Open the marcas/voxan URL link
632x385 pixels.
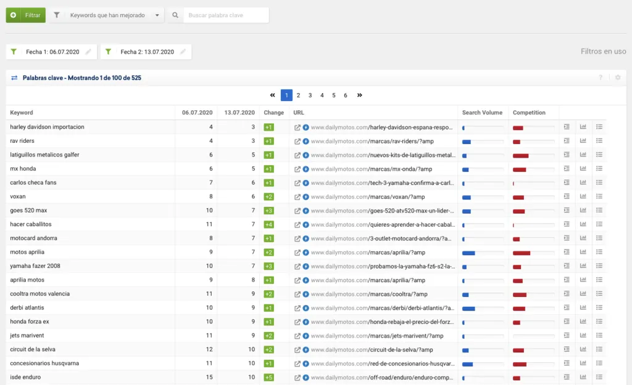[x=368, y=197]
